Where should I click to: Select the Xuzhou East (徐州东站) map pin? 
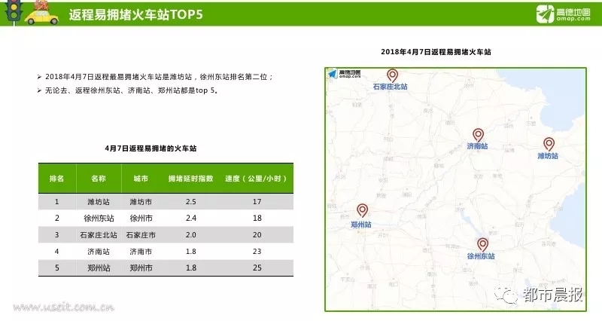point(482,243)
